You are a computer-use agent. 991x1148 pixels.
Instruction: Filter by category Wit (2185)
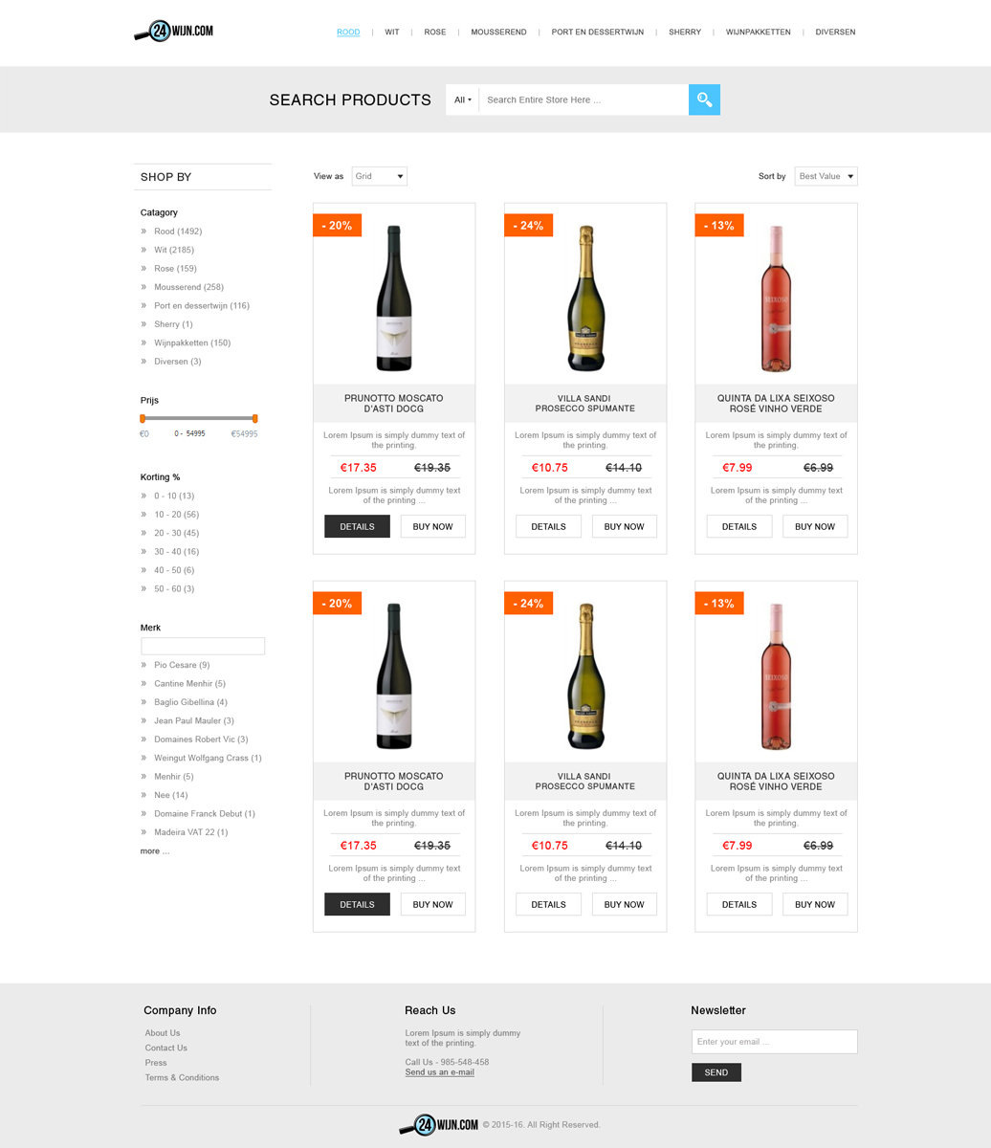[x=174, y=250]
